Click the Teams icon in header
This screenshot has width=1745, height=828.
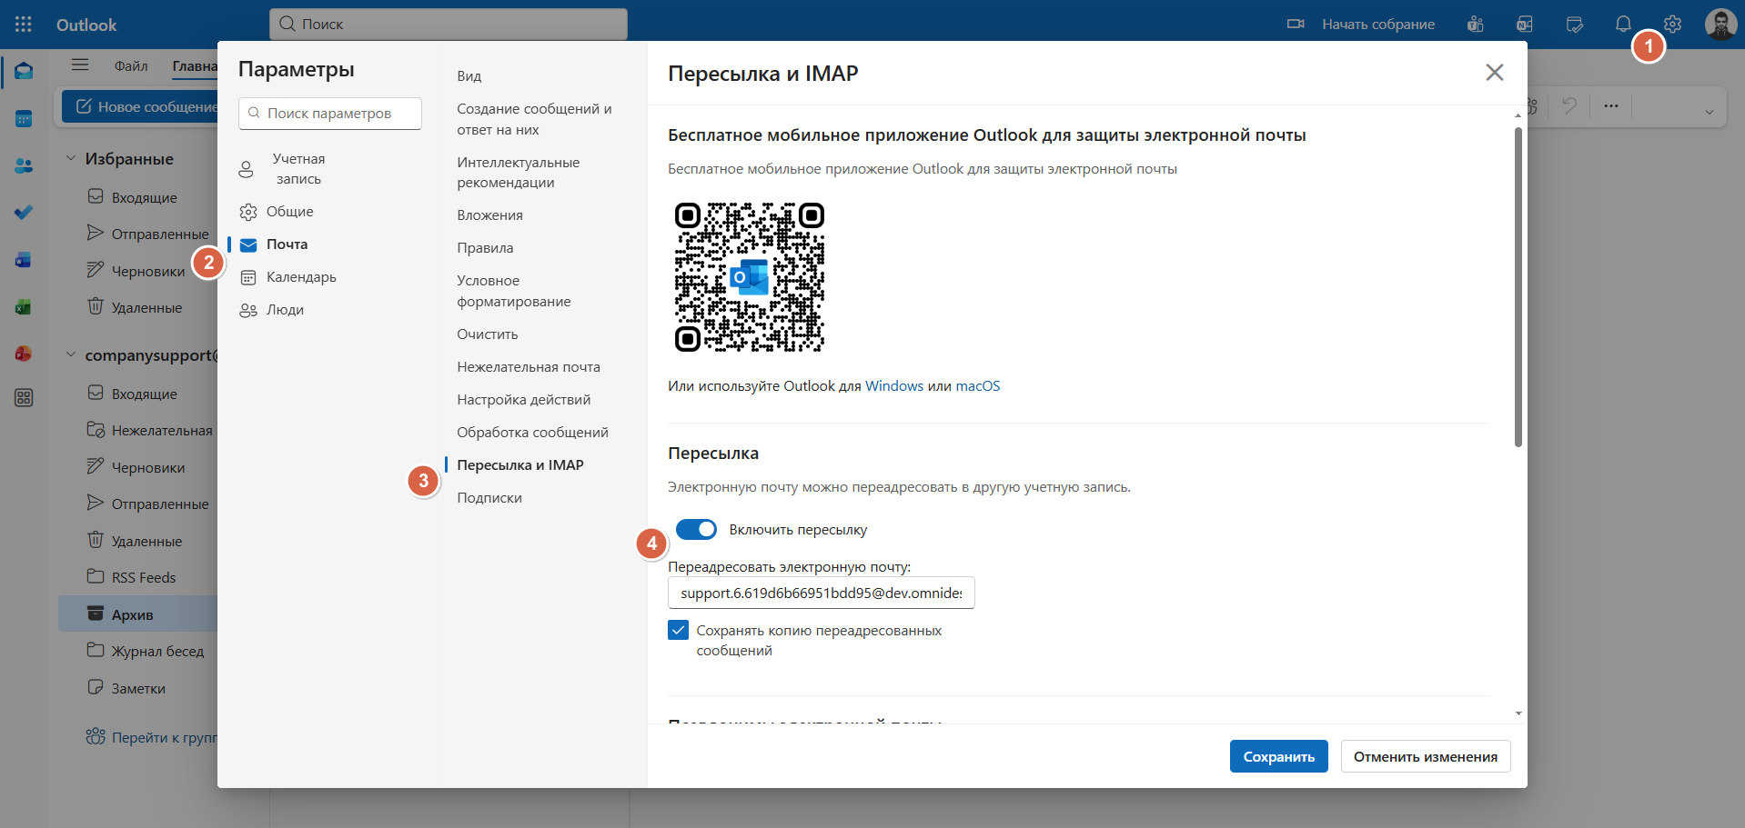coord(1476,25)
